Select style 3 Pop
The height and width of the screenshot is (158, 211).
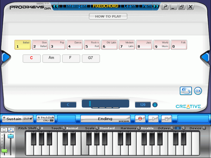point(57,45)
